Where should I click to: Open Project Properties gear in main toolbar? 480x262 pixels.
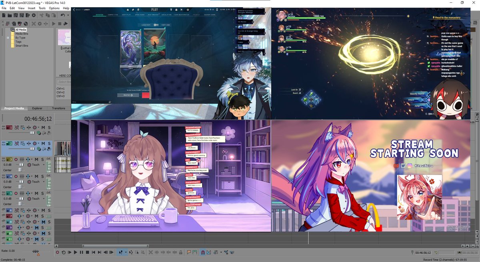click(34, 15)
